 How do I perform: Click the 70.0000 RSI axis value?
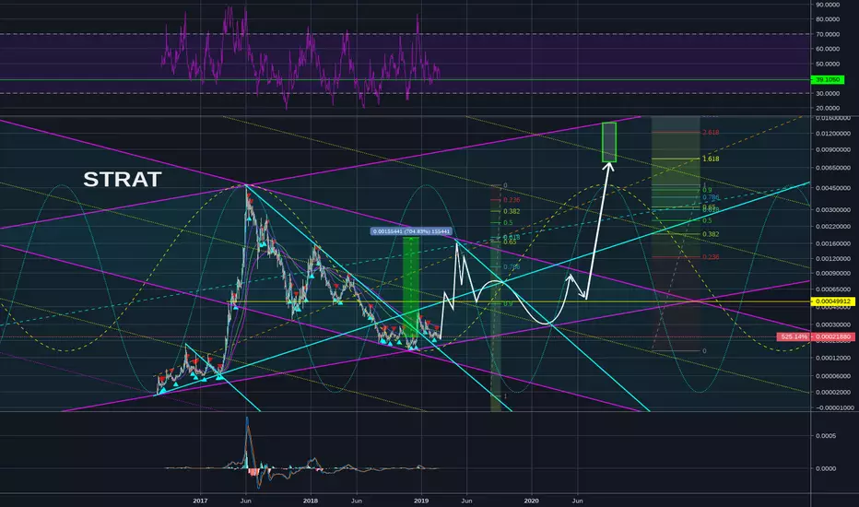828,34
